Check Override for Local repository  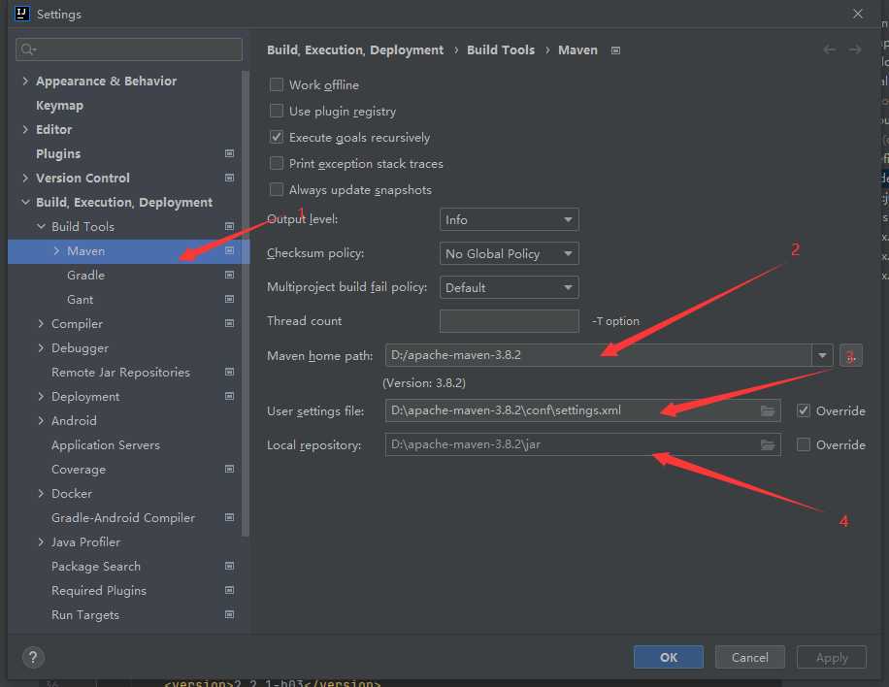[803, 445]
